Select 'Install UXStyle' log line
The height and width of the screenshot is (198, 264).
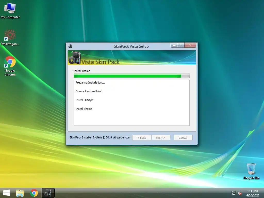(84, 100)
